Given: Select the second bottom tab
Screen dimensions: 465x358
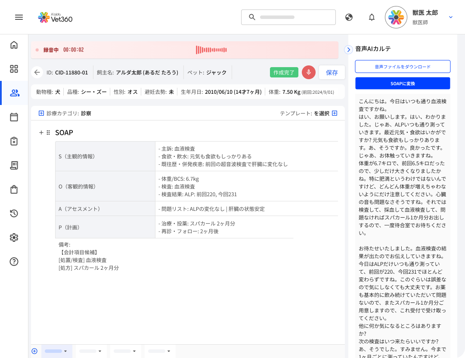Looking at the screenshot, I should tap(91, 351).
